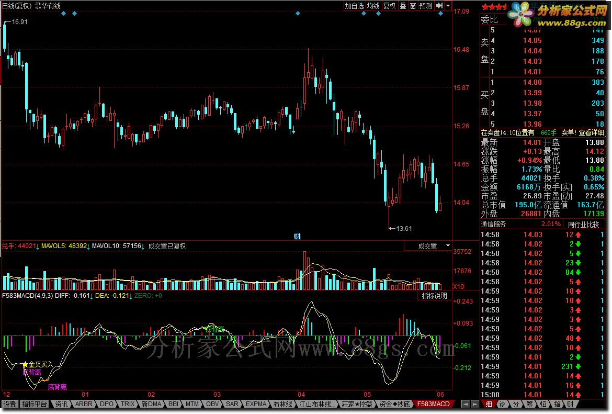
Task: Select the EXPMA indicator tab
Action: 256,404
